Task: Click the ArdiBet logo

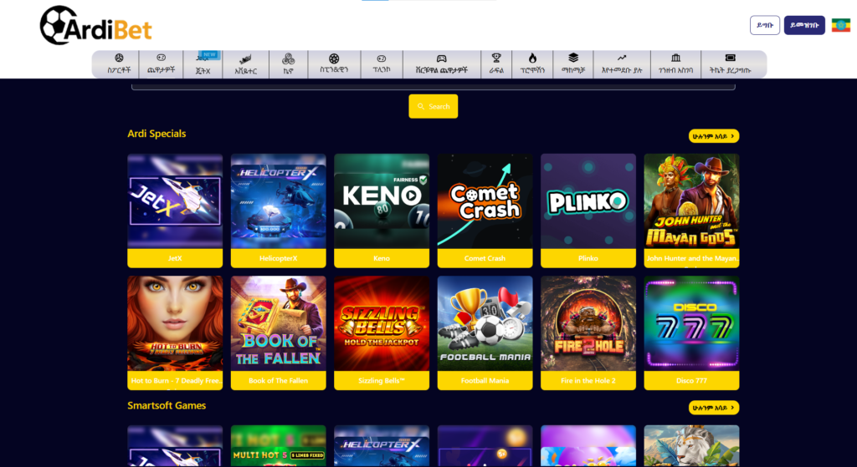Action: (x=95, y=25)
